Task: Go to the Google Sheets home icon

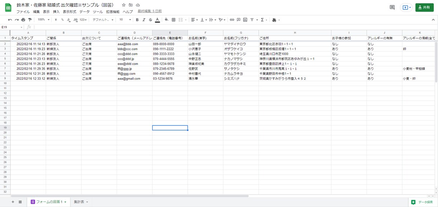Action: pos(8,8)
